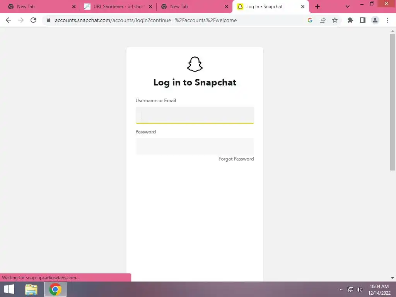Open the Forgot Password link
This screenshot has width=396, height=297.
click(236, 159)
